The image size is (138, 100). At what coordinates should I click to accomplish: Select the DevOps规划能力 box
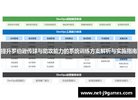pos(16,81)
